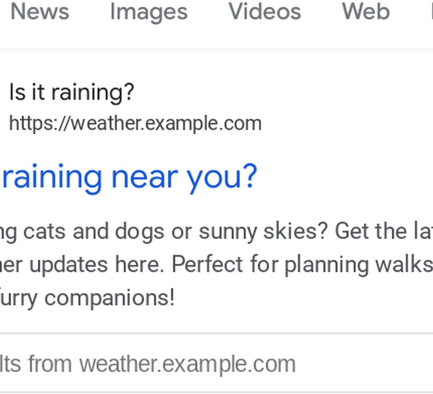This screenshot has height=394, width=433.
Task: Click the "Is it raining?" site name
Action: point(71,93)
